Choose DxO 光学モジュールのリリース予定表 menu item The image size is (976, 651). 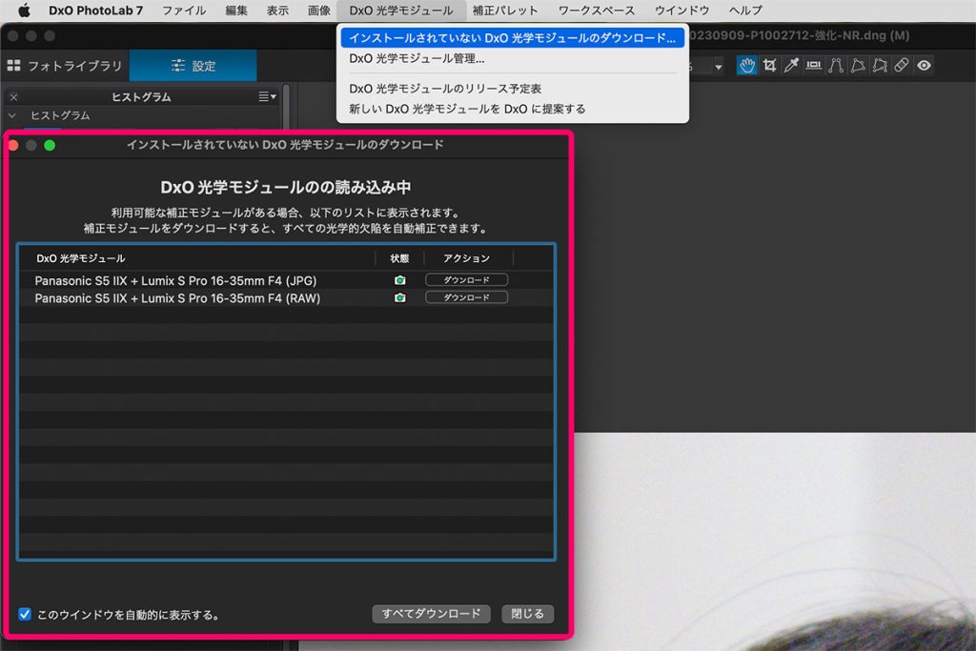512,89
